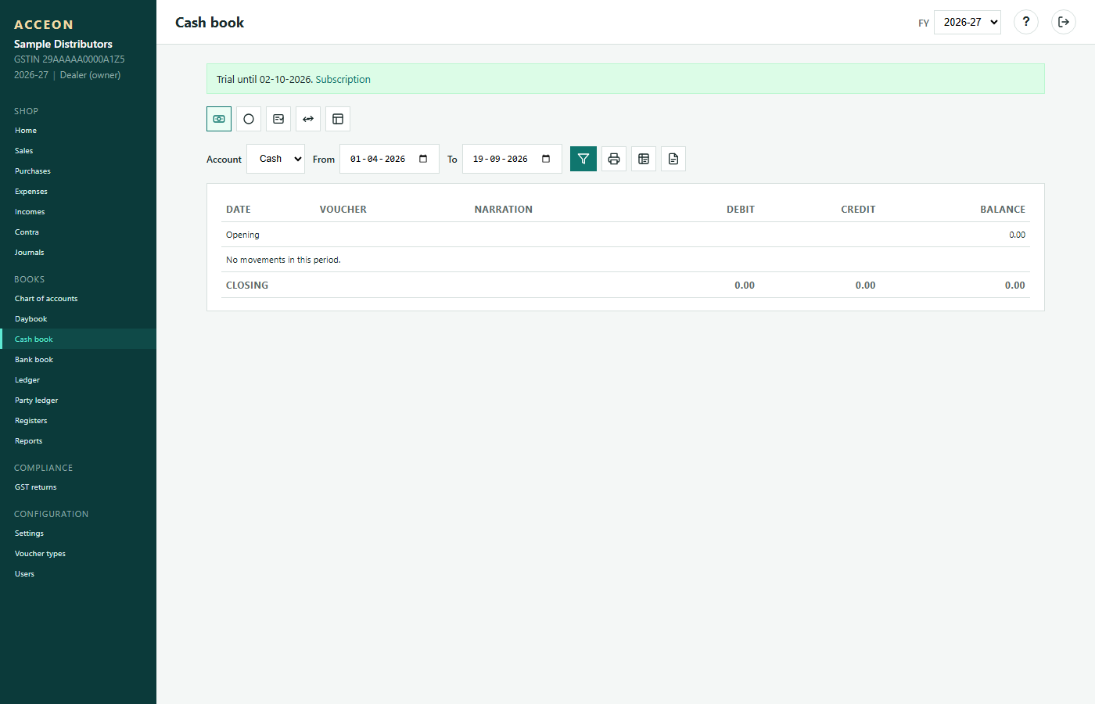Open Expenses in the sidebar

(x=78, y=192)
